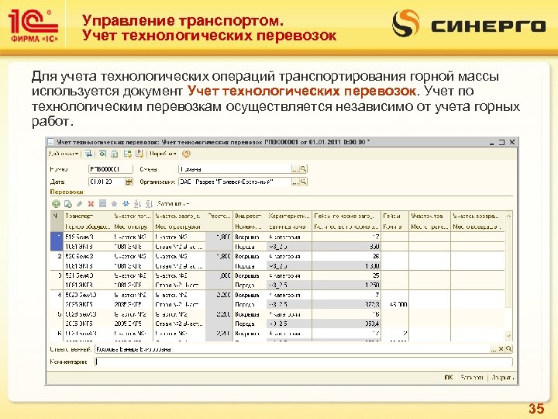Click the post document icon in the top toolbar
This screenshot has height=419, width=558.
127,154
